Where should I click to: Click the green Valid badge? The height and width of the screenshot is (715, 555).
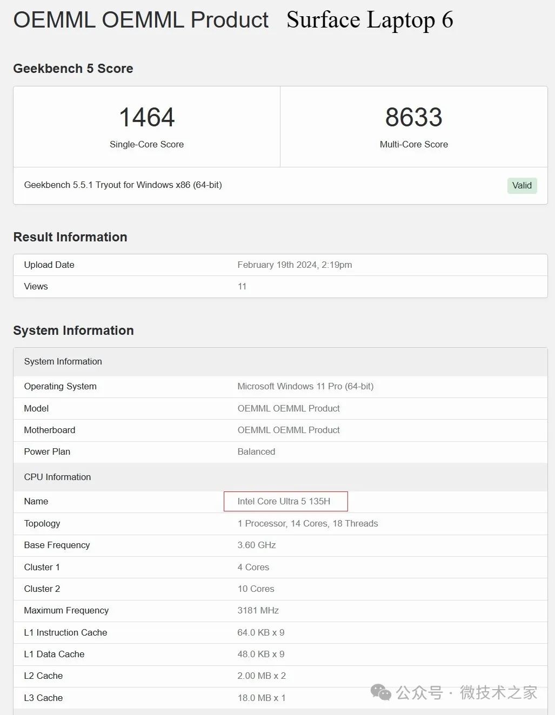[521, 185]
